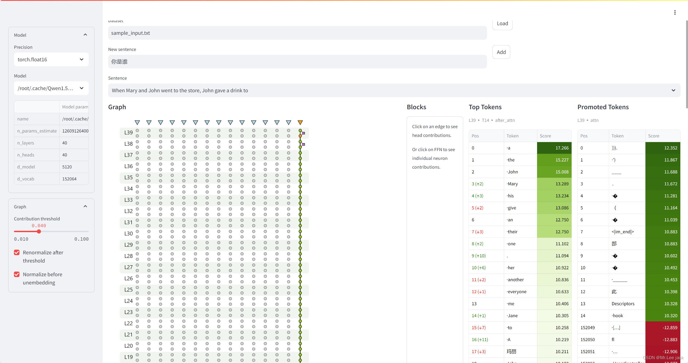Open the Model path dropdown

(51, 88)
